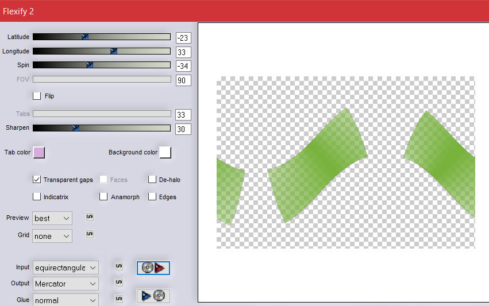Click the reset icon next to Preview dropdown
489x306 pixels.
pos(90,217)
